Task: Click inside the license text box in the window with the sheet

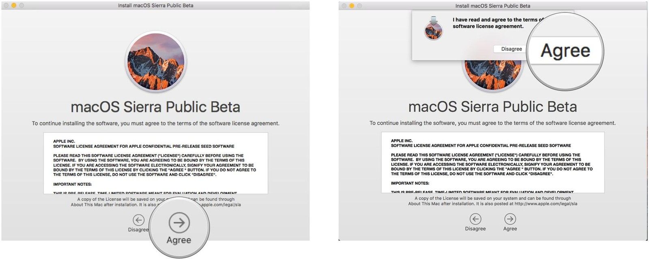Action: [493, 162]
